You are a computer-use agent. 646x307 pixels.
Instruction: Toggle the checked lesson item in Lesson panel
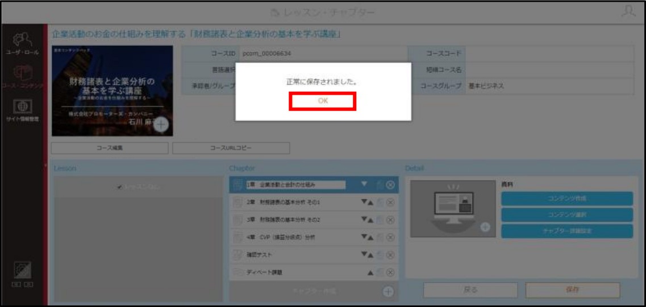click(x=139, y=187)
